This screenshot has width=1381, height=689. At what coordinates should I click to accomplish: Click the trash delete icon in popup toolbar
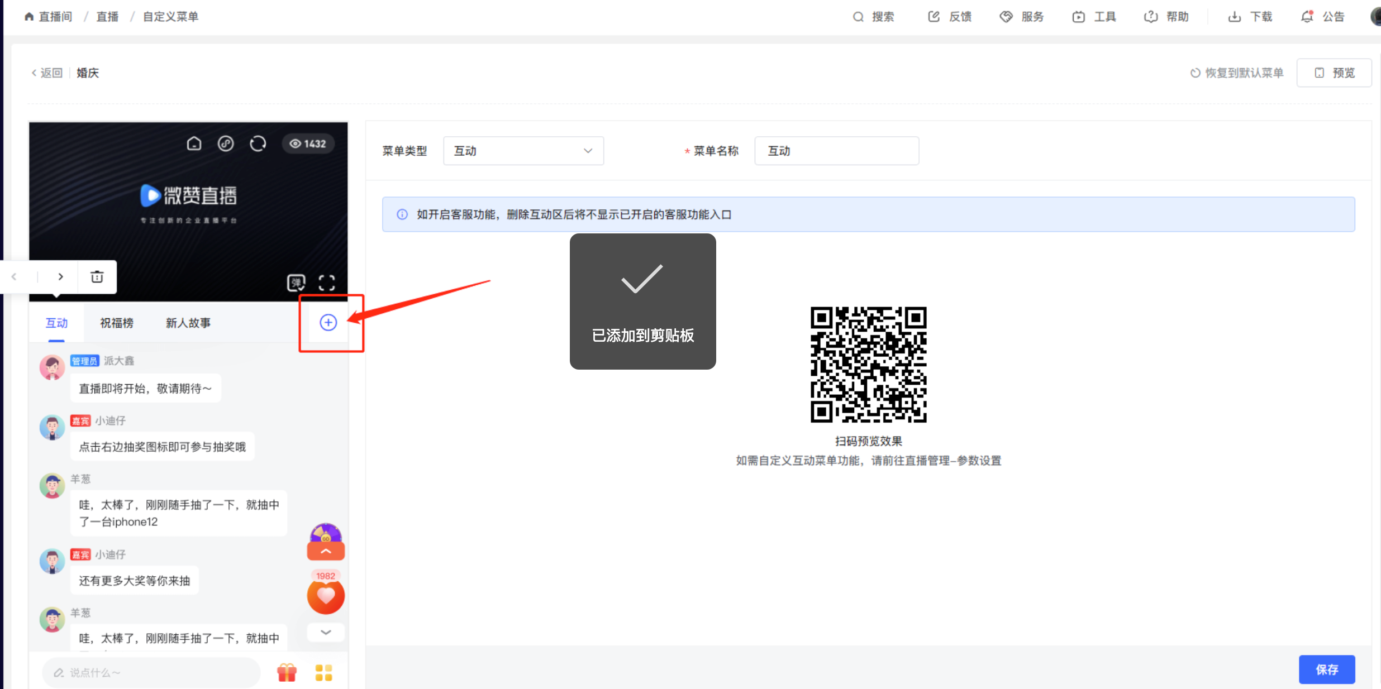(97, 277)
